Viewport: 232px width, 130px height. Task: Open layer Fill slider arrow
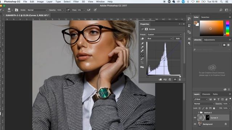(x=230, y=108)
